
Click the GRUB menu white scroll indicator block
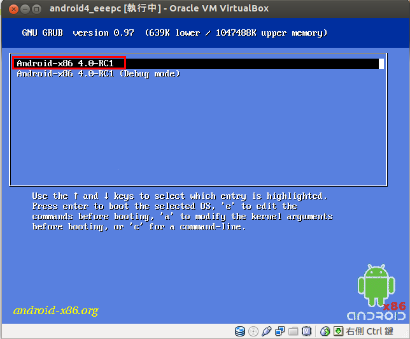tap(381, 64)
